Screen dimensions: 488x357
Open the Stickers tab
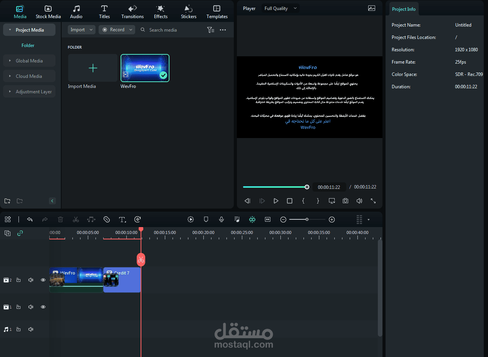pos(189,12)
